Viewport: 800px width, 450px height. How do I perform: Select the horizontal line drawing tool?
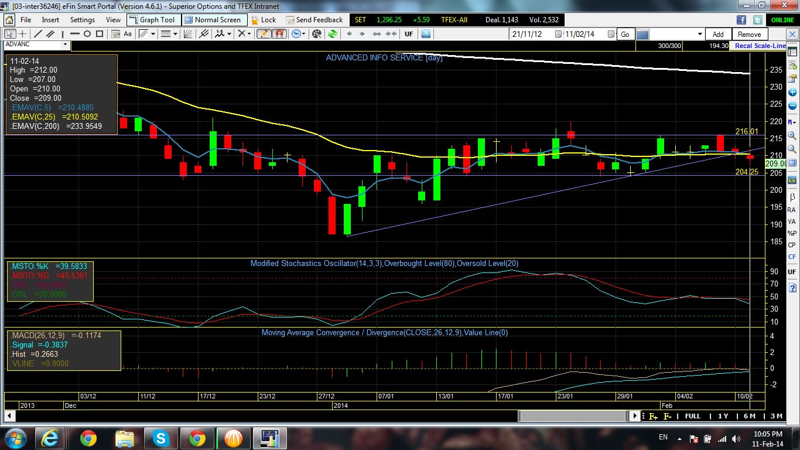(x=74, y=34)
